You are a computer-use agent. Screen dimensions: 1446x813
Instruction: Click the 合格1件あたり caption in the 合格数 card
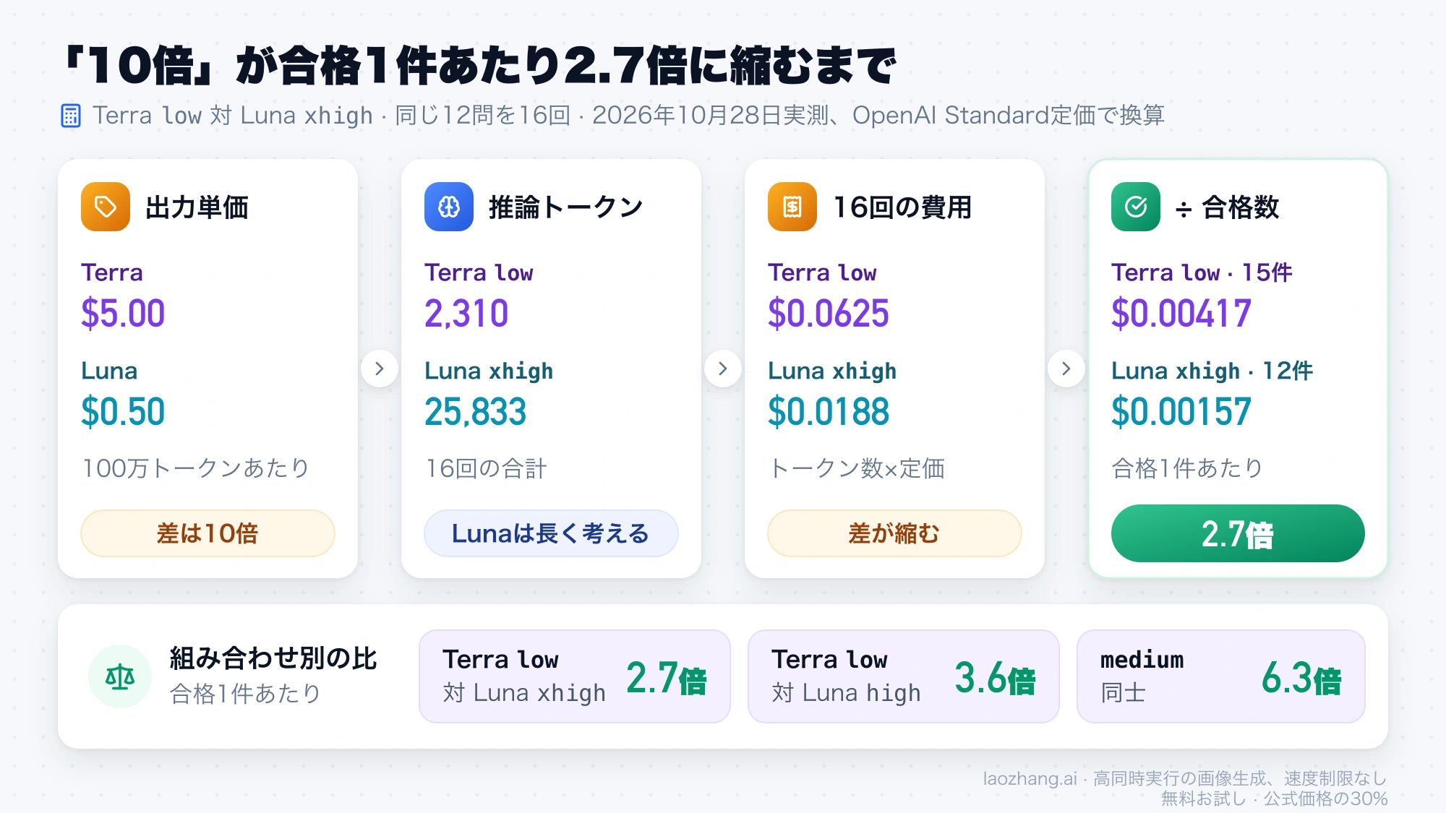1187,468
